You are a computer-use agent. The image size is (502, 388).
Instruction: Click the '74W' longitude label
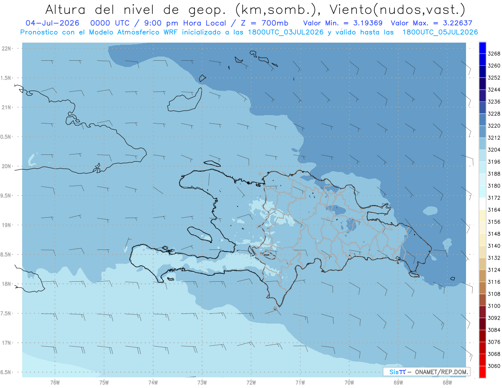153,382
